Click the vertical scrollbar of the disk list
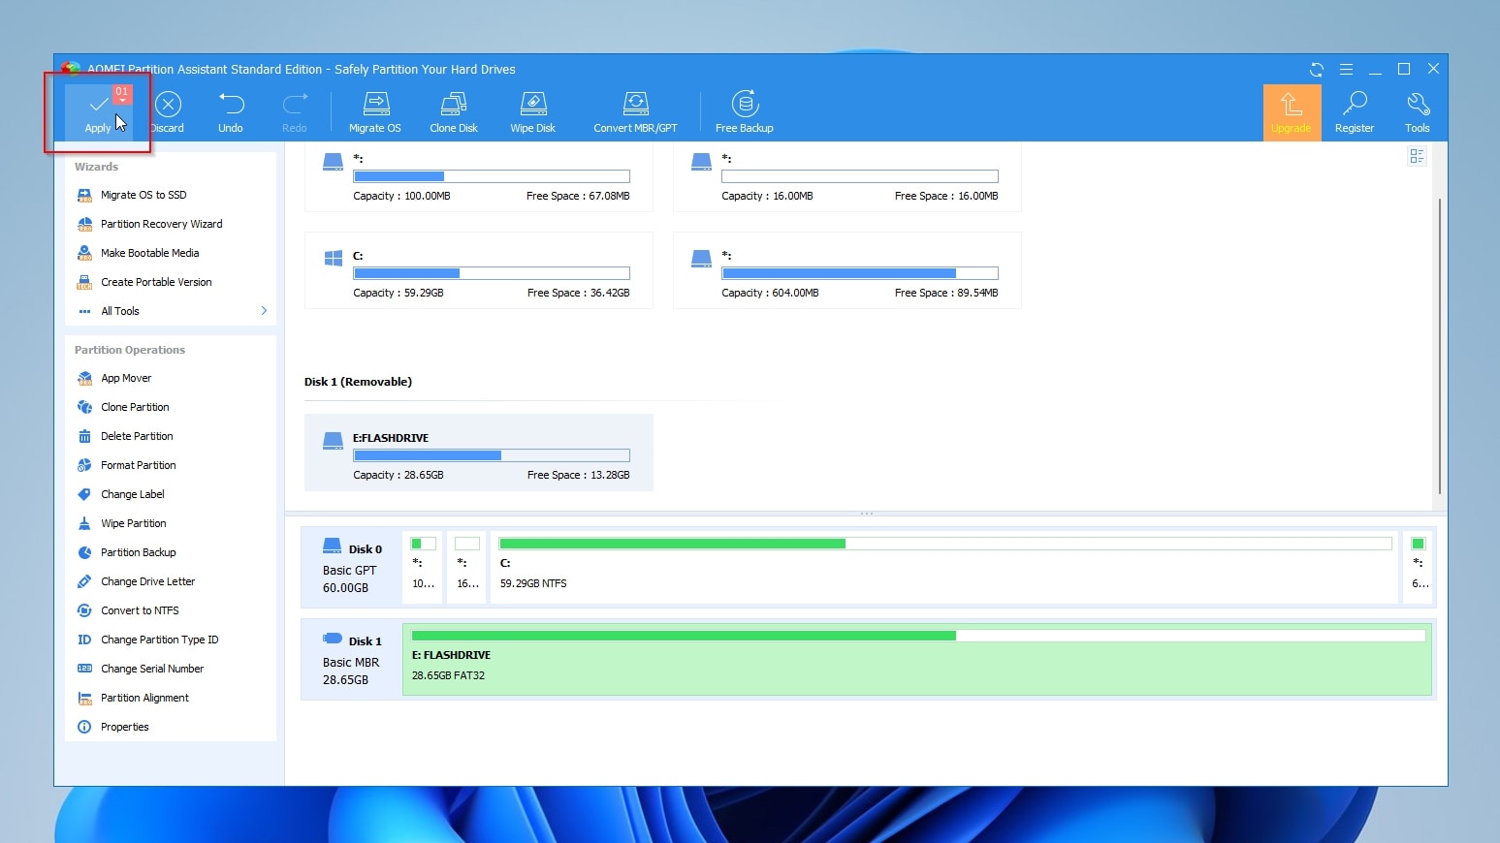 pyautogui.click(x=1440, y=346)
